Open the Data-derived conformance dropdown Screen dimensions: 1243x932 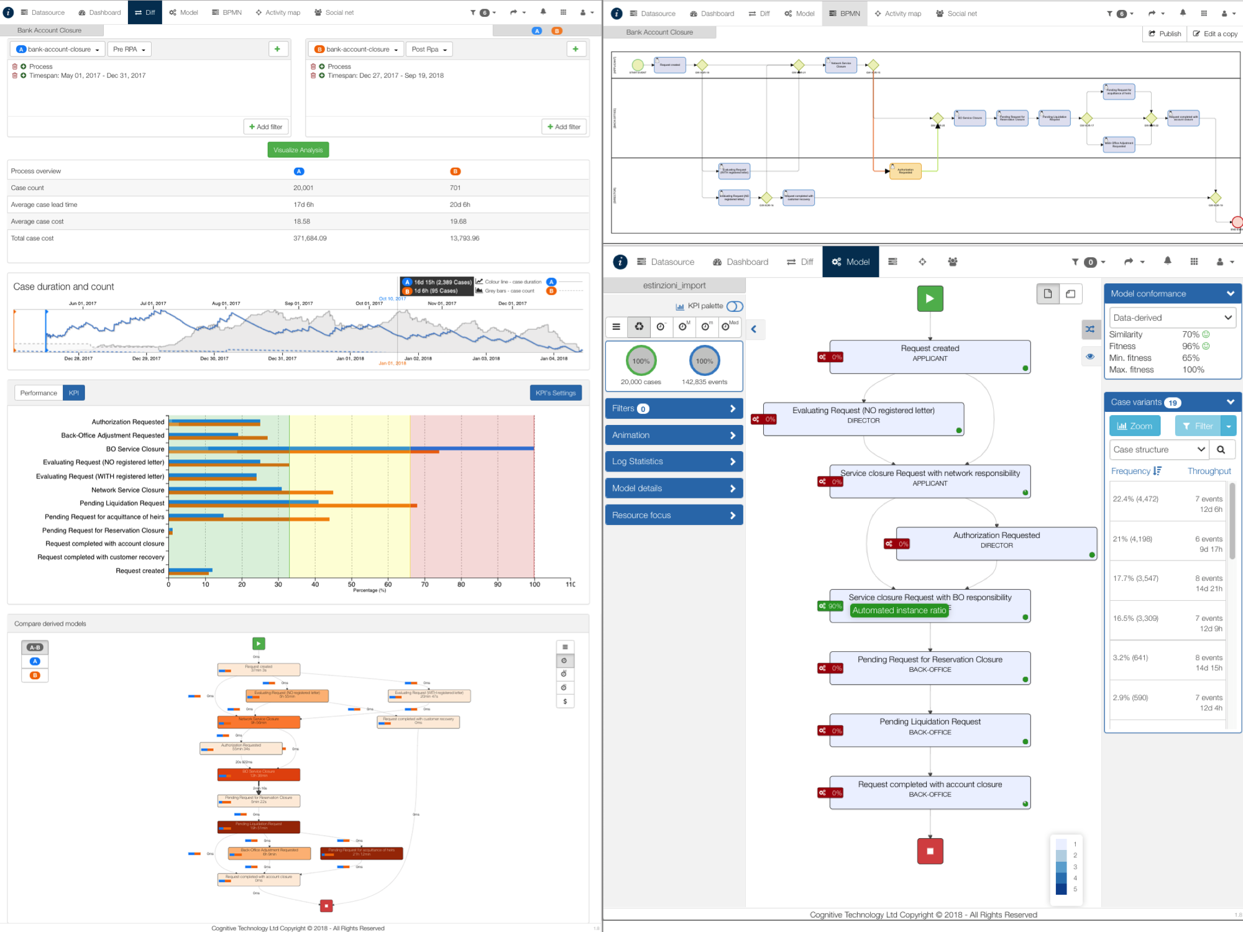[1172, 318]
